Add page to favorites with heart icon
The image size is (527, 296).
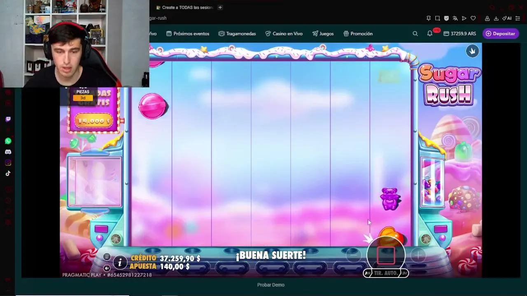[473, 18]
